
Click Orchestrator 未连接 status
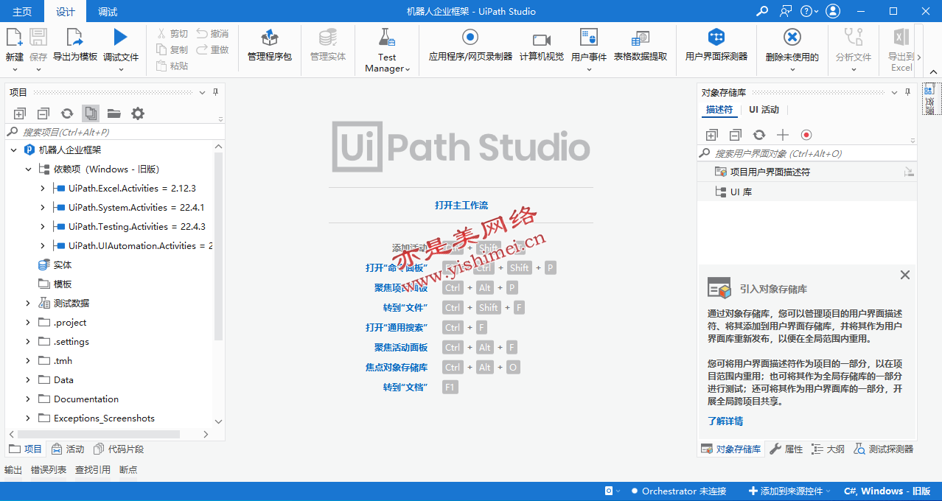click(x=679, y=491)
